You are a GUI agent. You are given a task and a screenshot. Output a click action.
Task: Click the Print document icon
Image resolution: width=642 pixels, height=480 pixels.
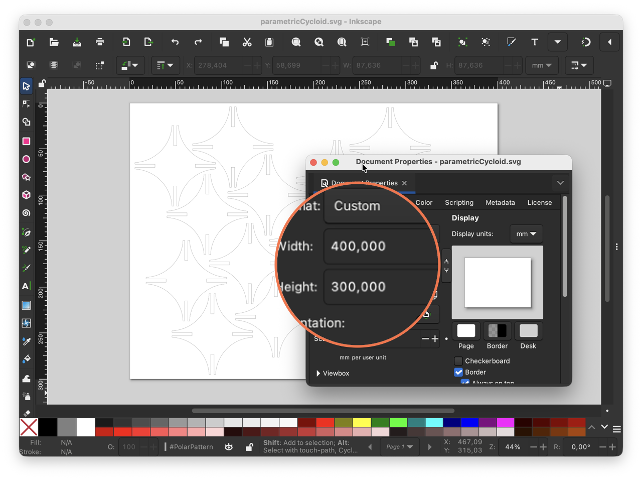pos(100,42)
